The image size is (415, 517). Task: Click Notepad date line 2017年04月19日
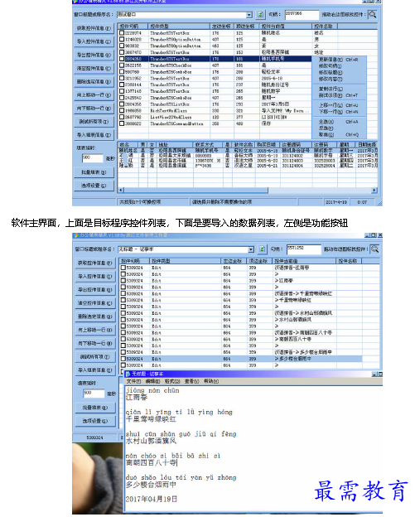pos(152,500)
